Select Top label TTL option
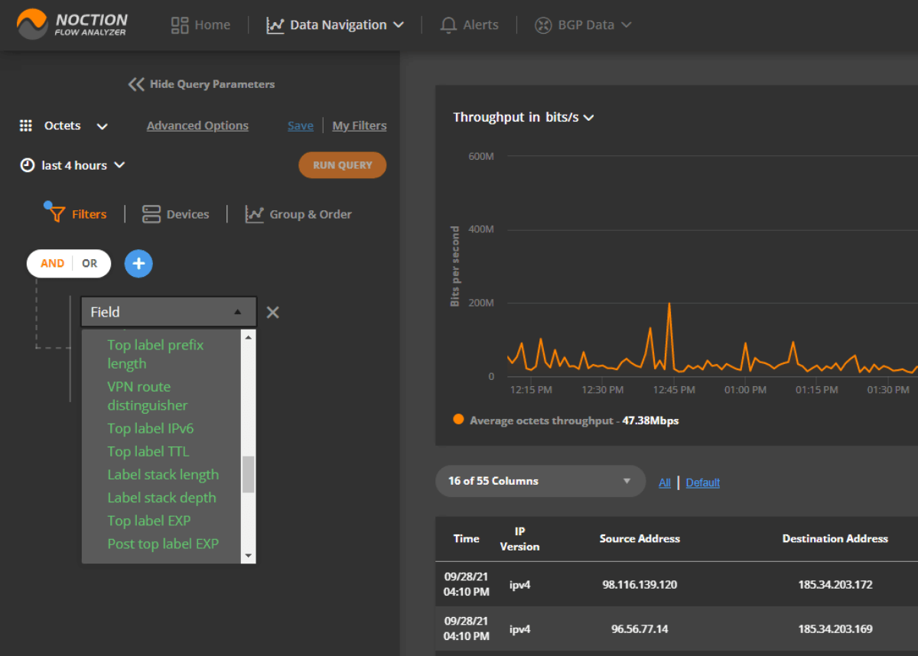 coord(148,452)
